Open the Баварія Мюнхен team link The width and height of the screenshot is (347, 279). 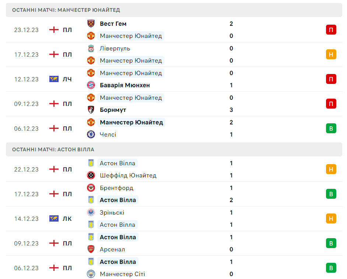coord(125,85)
